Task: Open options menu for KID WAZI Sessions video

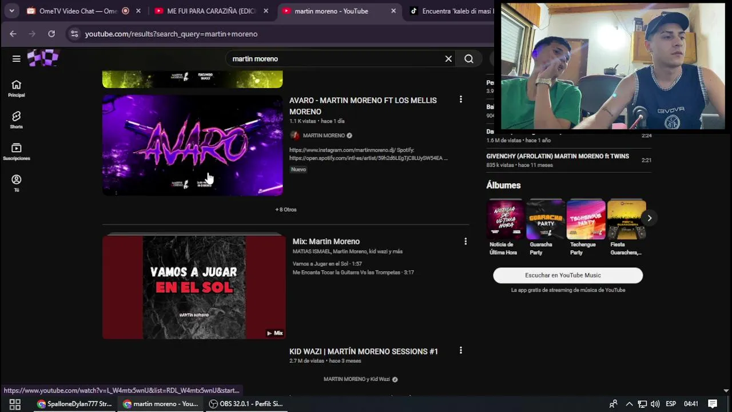Action: pyautogui.click(x=460, y=350)
